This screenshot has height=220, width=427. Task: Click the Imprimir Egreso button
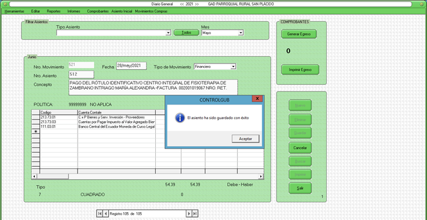coord(300,70)
